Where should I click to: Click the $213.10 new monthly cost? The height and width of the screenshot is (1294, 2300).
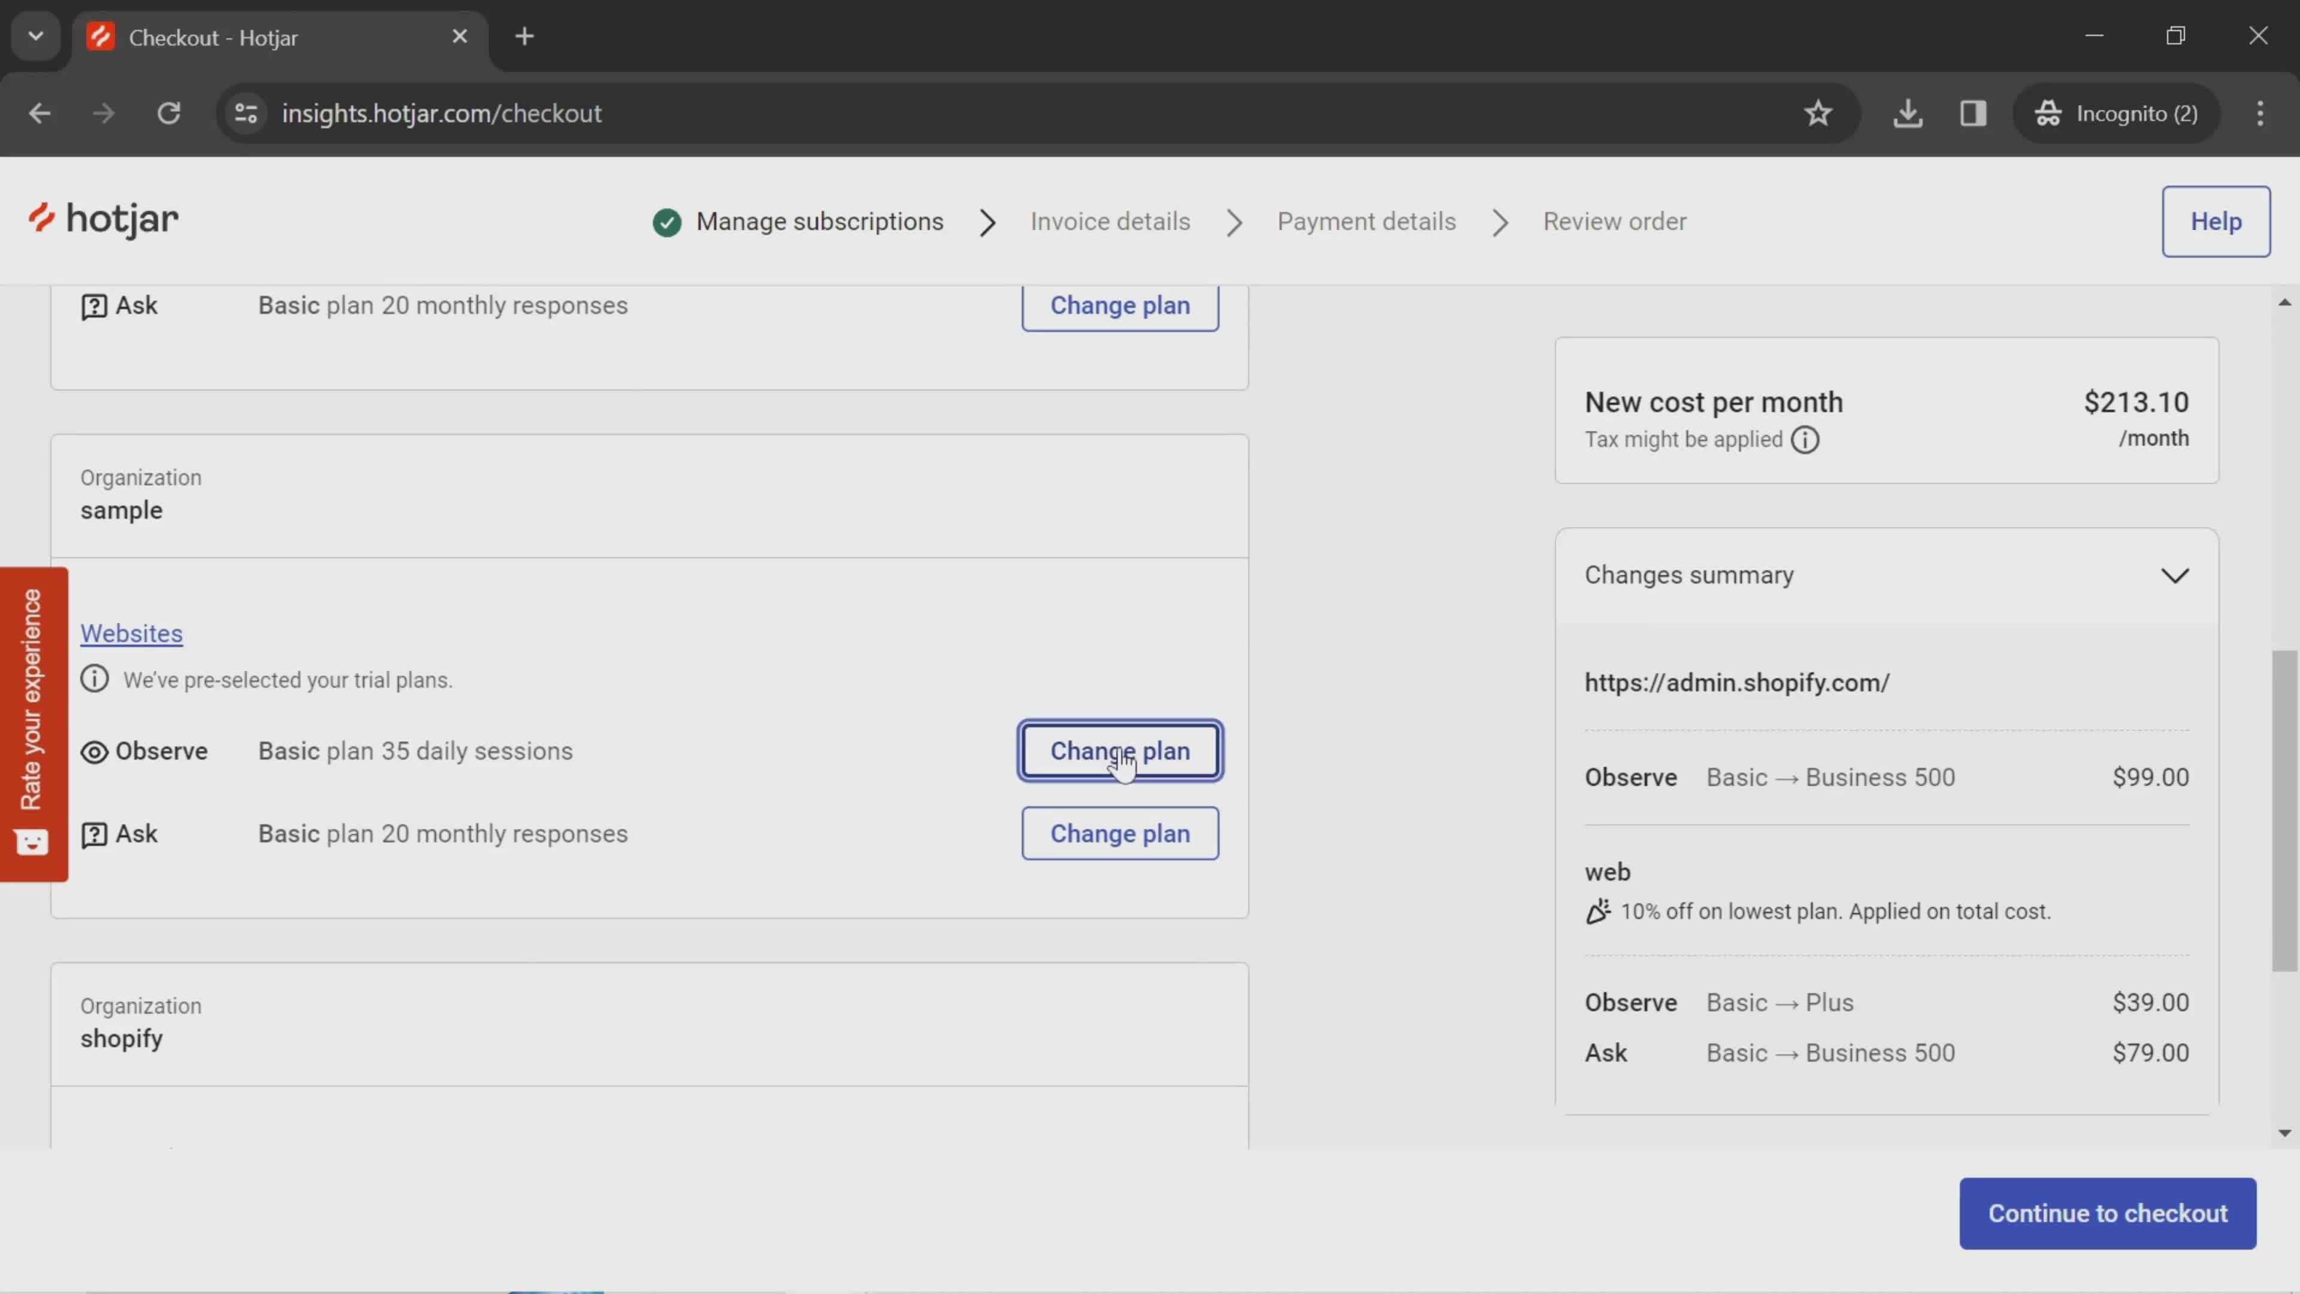pos(2136,402)
